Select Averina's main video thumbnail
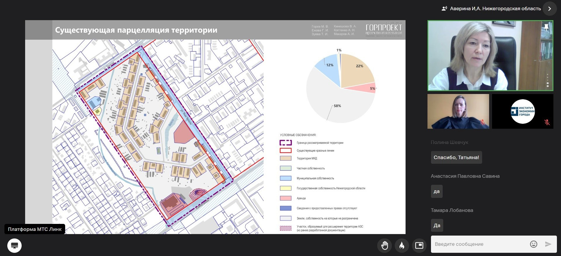The width and height of the screenshot is (561, 256). [490, 55]
